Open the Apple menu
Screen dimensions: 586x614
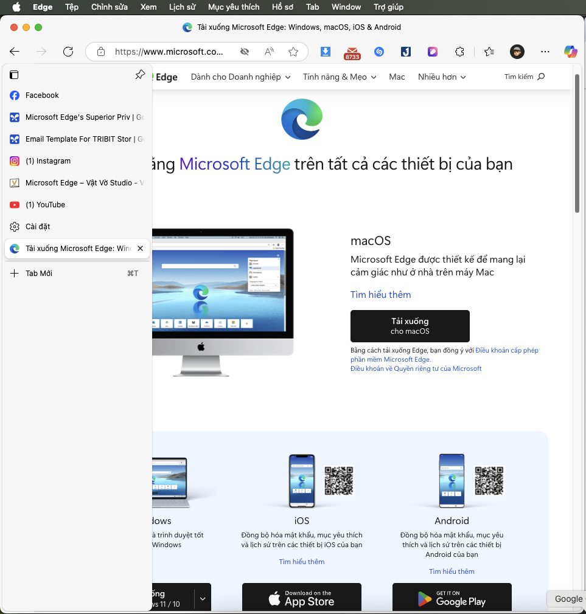click(x=16, y=7)
